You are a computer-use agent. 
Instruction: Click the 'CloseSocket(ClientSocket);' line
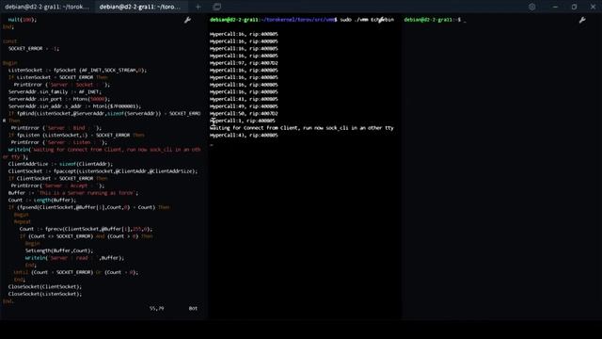[45, 286]
